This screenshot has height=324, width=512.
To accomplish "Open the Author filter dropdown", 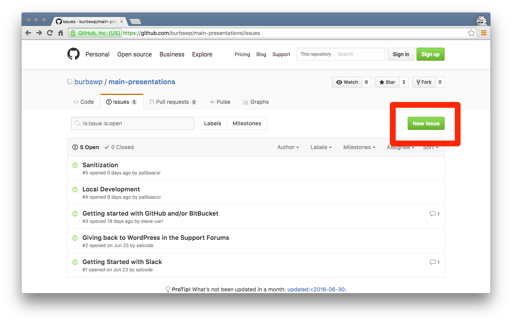I will [x=288, y=147].
